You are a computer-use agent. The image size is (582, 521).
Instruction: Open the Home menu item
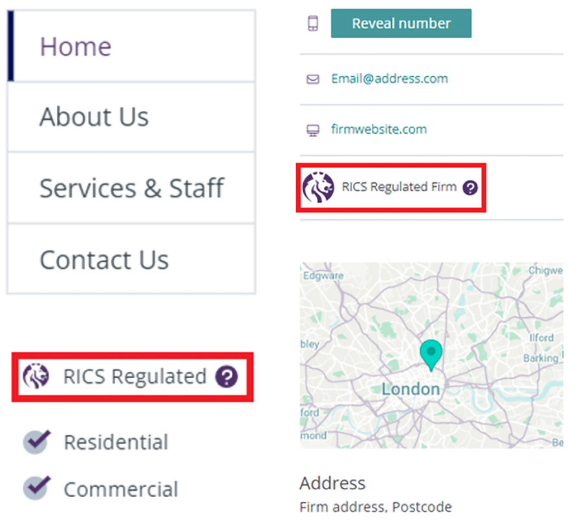click(76, 47)
